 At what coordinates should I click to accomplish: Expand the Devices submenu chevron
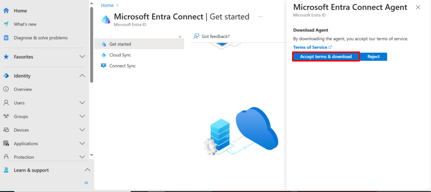click(82, 130)
